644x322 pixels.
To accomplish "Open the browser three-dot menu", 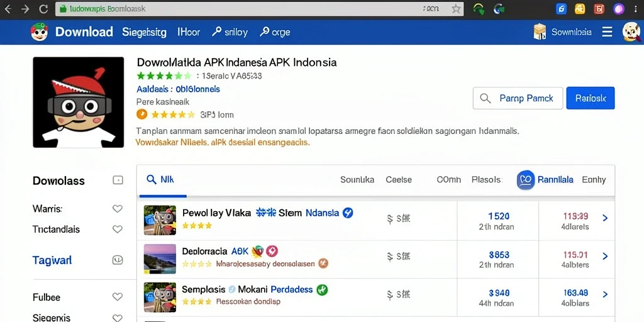I will coord(636,9).
